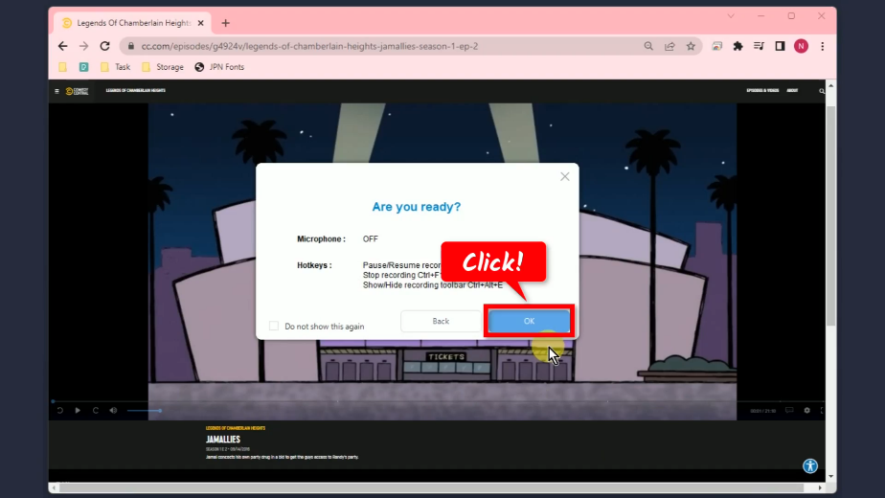
Task: Close the Legends Of Chamberlain Heights tab
Action: 201,23
